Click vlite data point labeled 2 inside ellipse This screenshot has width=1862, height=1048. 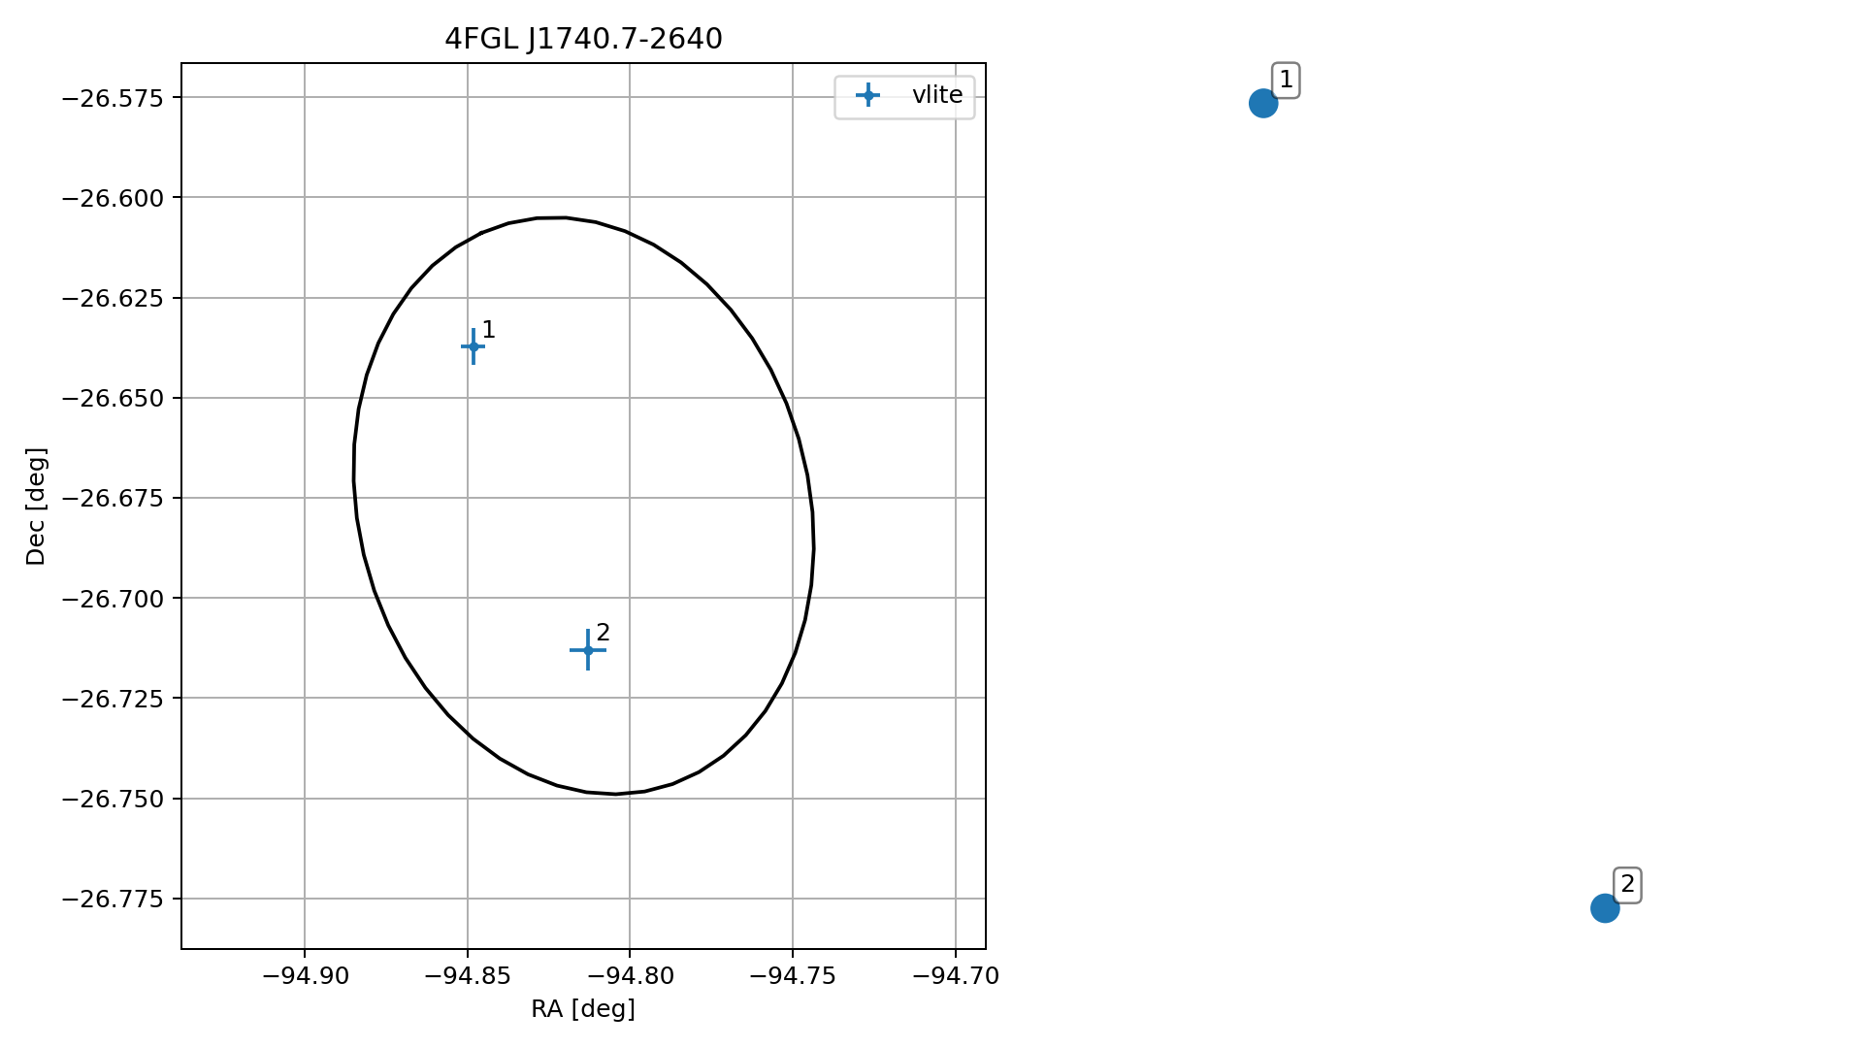click(588, 650)
